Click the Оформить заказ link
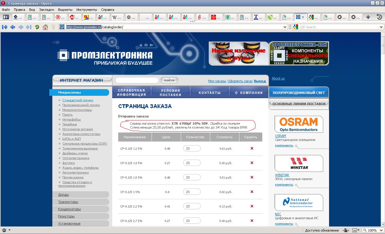 tap(240, 81)
